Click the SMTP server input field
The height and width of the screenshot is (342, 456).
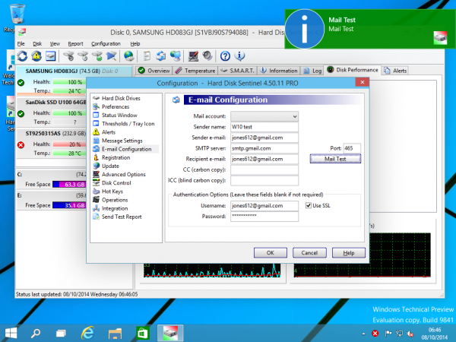click(x=264, y=148)
